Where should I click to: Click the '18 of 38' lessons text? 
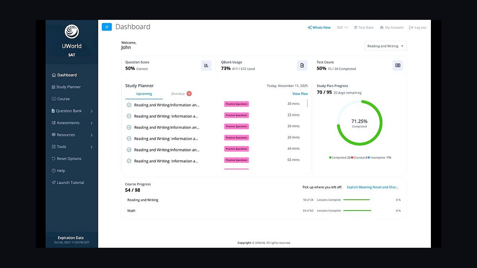(x=308, y=200)
